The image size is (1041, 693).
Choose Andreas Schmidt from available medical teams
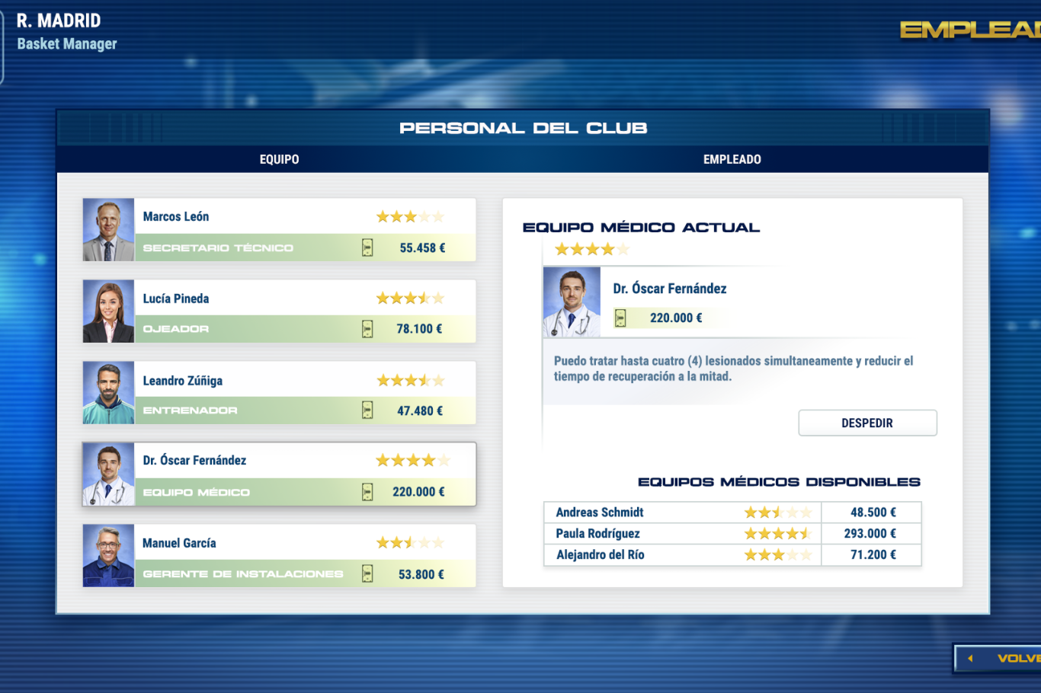600,513
